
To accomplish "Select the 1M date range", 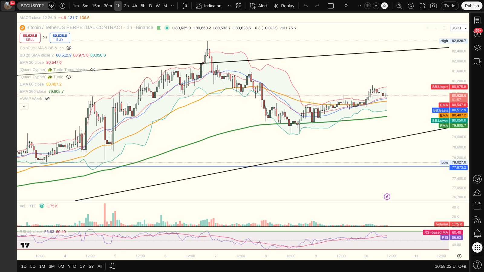I will click(42, 266).
